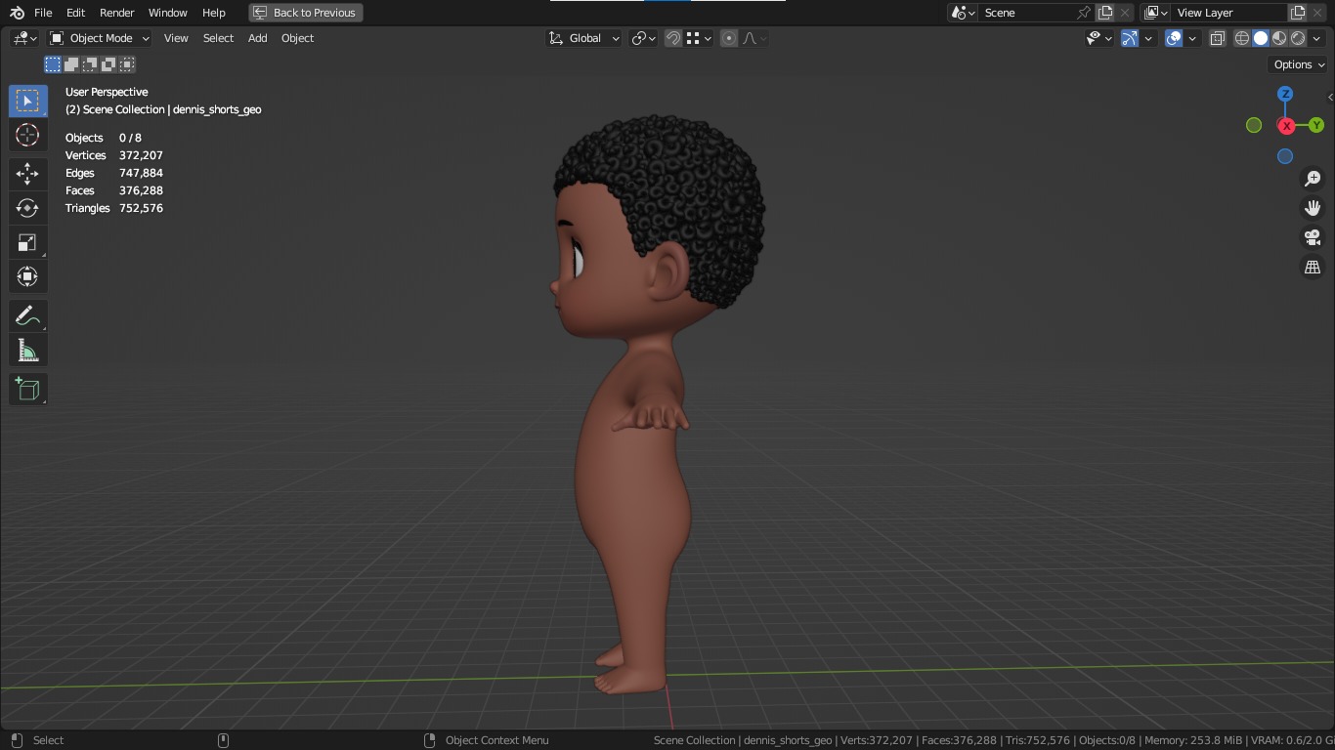Image resolution: width=1335 pixels, height=750 pixels.
Task: Open the Window menu
Action: pyautogui.click(x=168, y=13)
